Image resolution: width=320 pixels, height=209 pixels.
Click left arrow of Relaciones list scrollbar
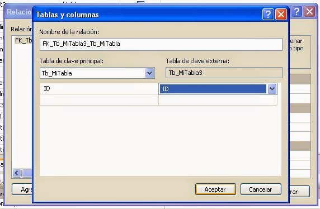[x=17, y=173]
